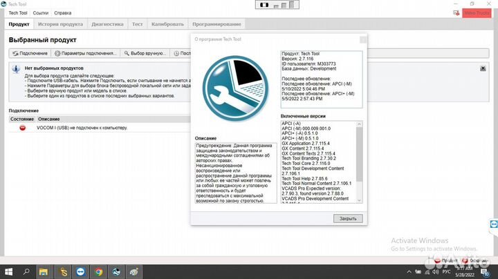Open TeamViewer from the taskbar
The height and width of the screenshot is (279, 498).
80,271
